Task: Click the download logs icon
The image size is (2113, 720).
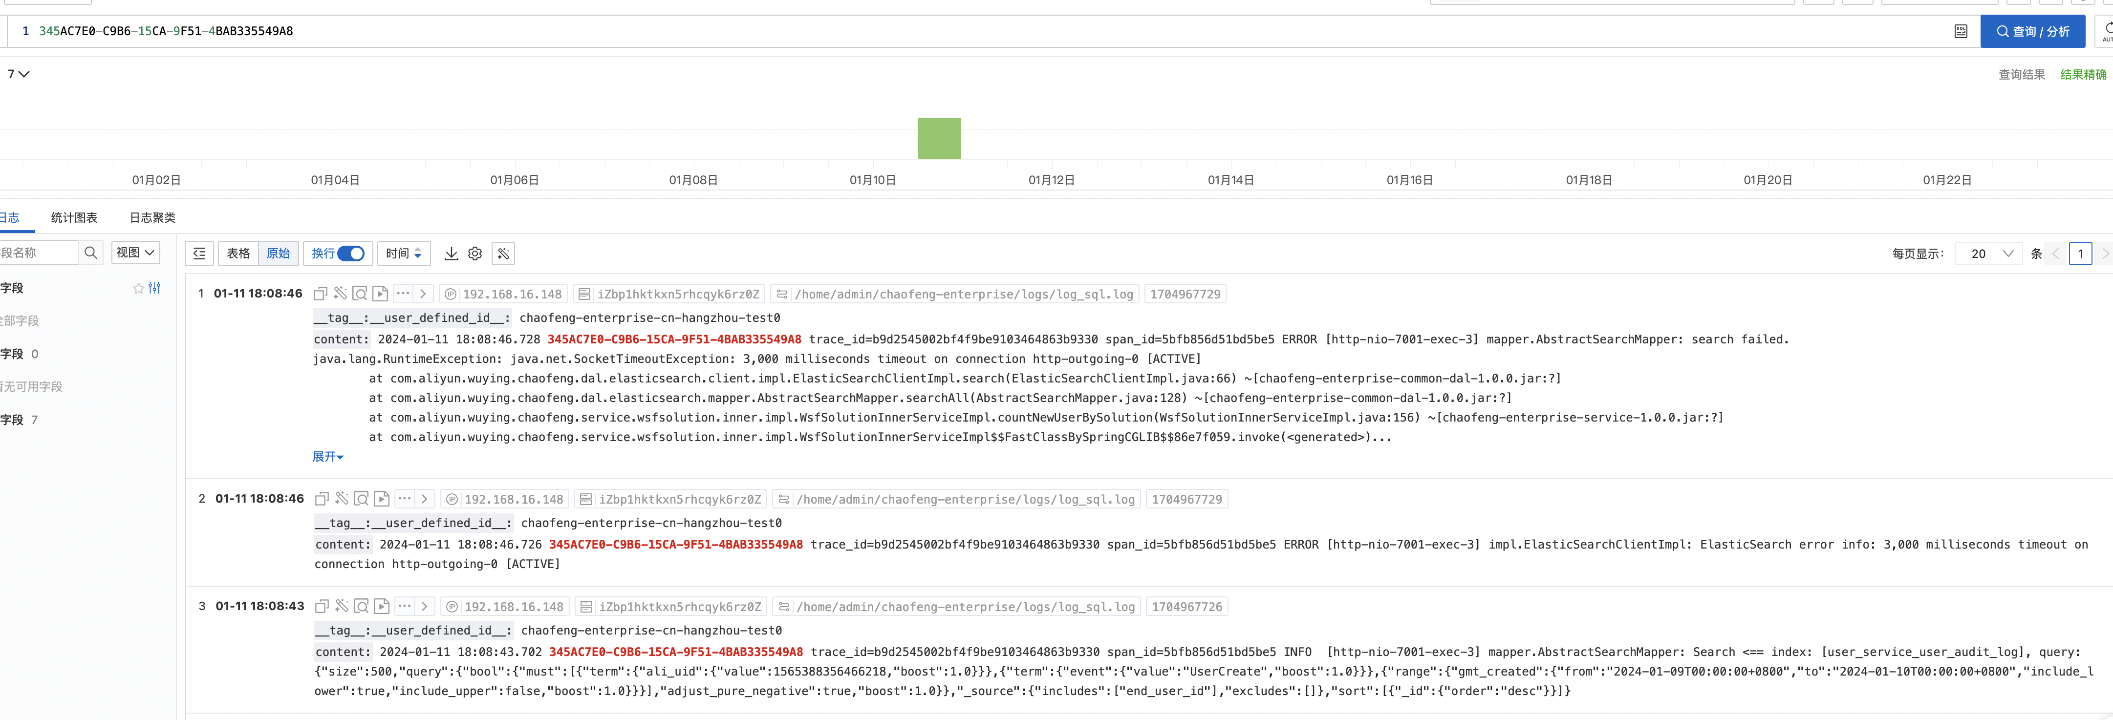Action: [451, 254]
